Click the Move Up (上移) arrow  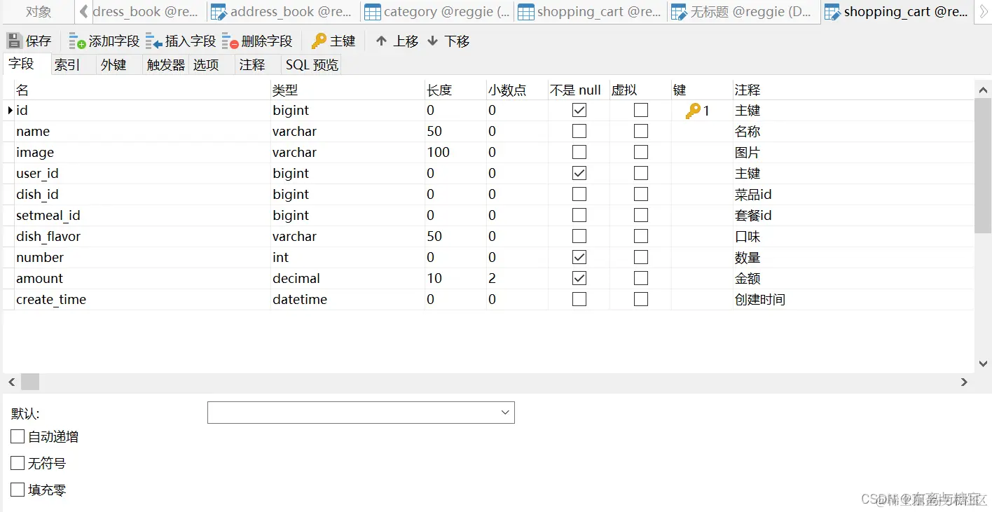click(381, 41)
